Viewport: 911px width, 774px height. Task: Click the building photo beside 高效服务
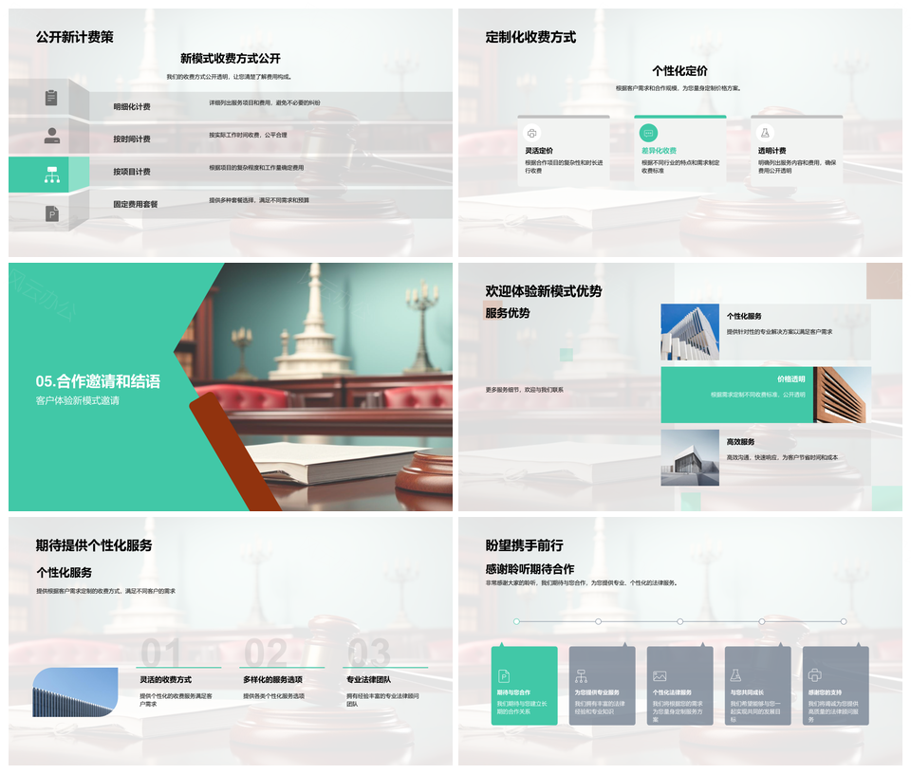coord(690,457)
